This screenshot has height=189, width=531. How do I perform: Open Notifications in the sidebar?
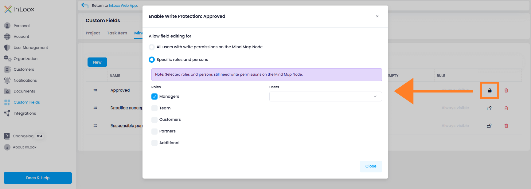click(25, 81)
